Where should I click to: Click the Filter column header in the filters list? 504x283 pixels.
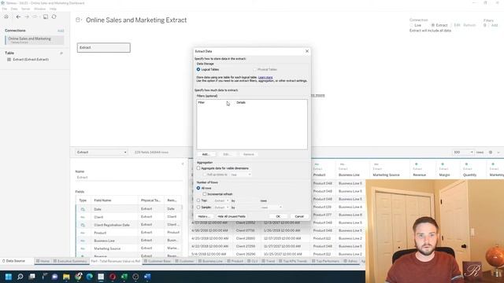[x=202, y=102]
